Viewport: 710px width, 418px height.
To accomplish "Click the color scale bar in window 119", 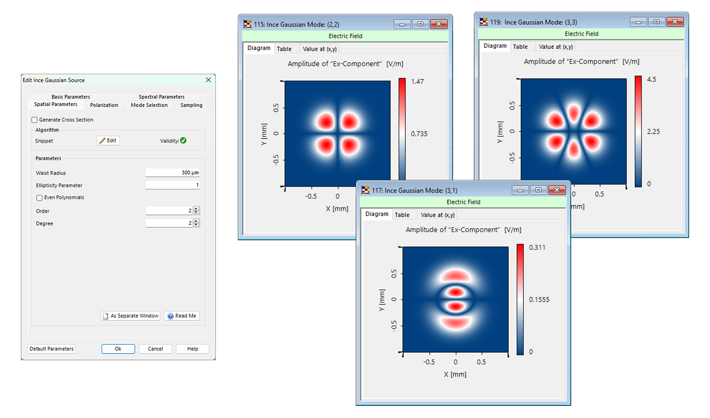I will click(638, 131).
